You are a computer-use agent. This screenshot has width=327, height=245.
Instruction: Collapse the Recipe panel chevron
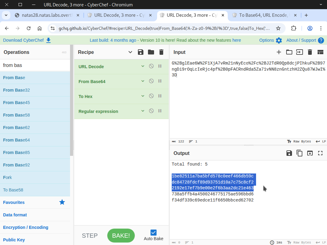pyautogui.click(x=130, y=52)
